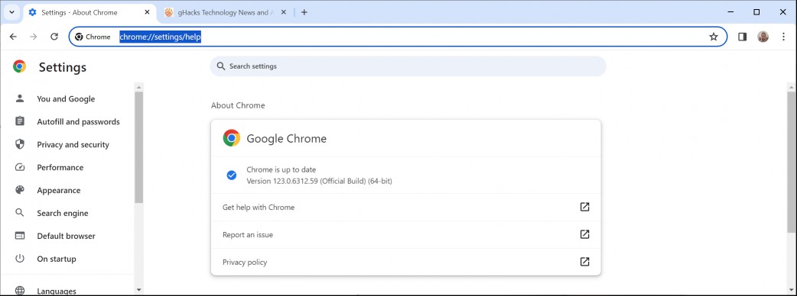The image size is (797, 296).
Task: Close the gHacks Technology News tab
Action: [x=283, y=12]
